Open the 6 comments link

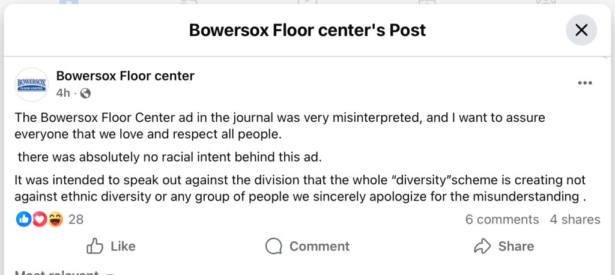point(501,220)
